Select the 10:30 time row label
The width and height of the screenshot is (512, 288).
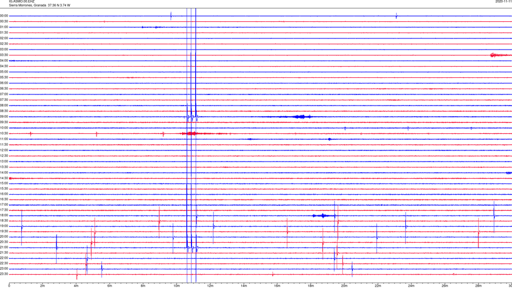coord(4,133)
